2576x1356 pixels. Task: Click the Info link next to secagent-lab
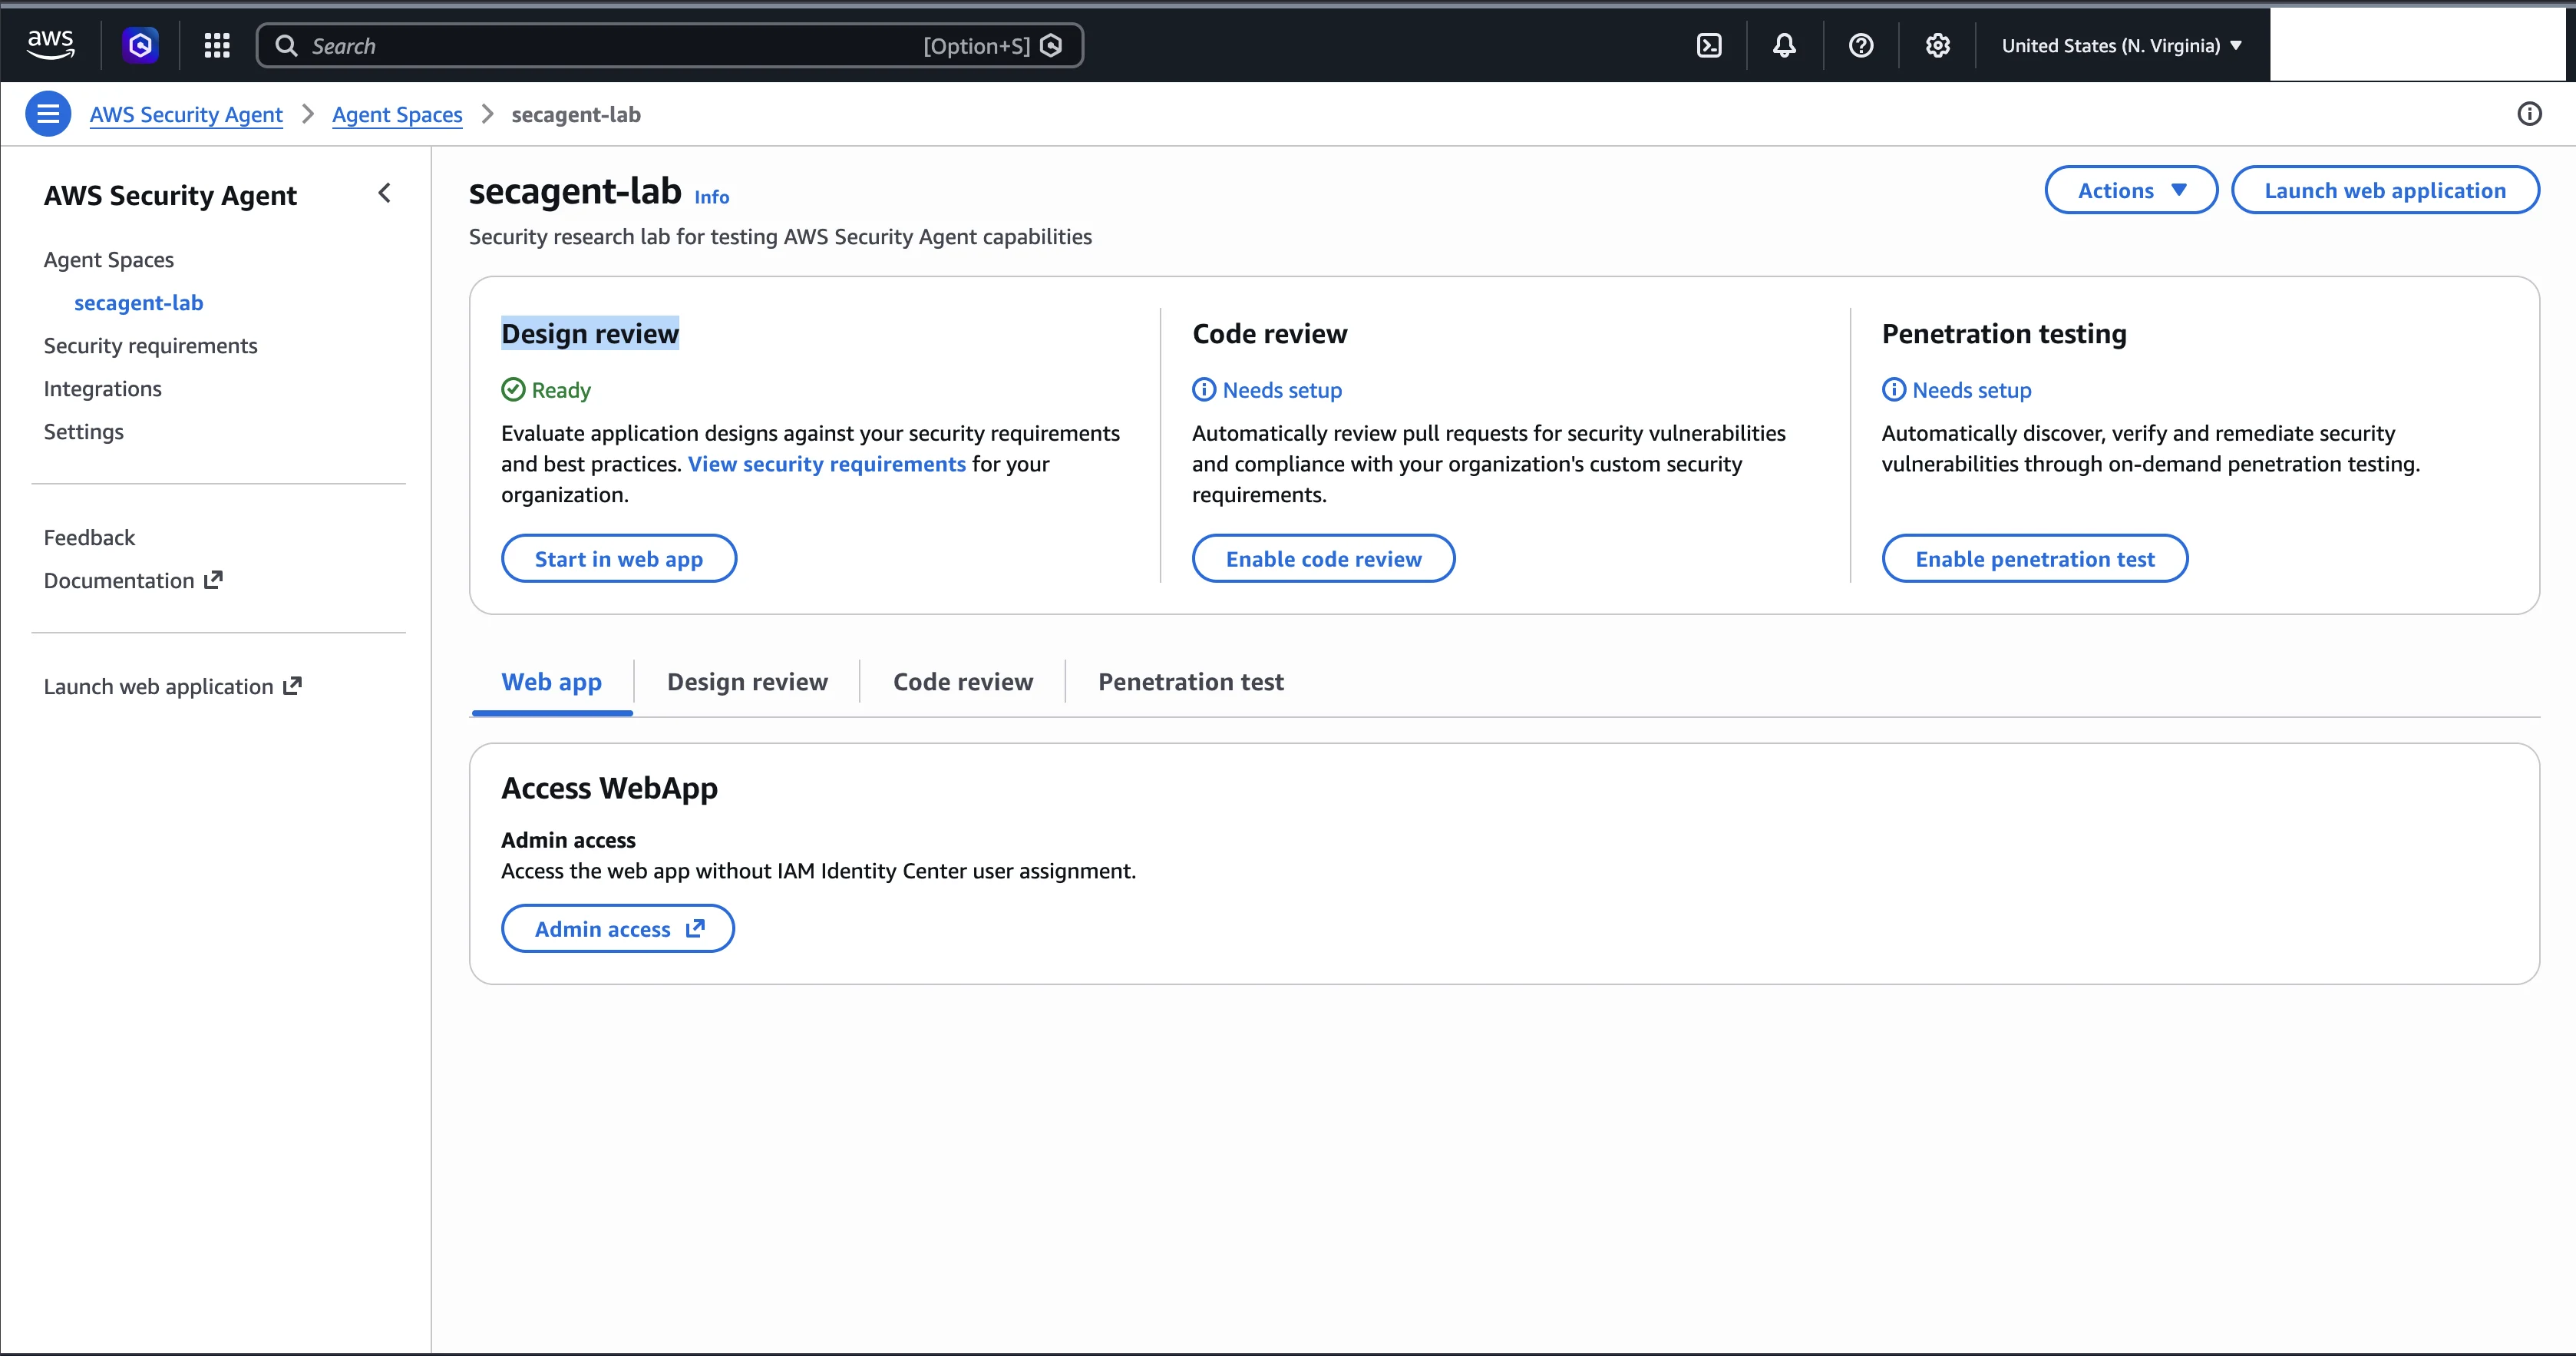[711, 197]
